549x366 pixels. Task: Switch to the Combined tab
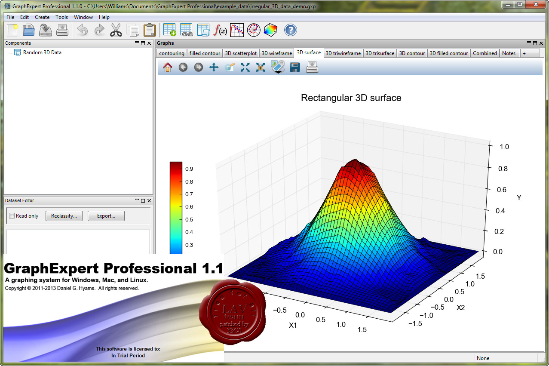[485, 53]
